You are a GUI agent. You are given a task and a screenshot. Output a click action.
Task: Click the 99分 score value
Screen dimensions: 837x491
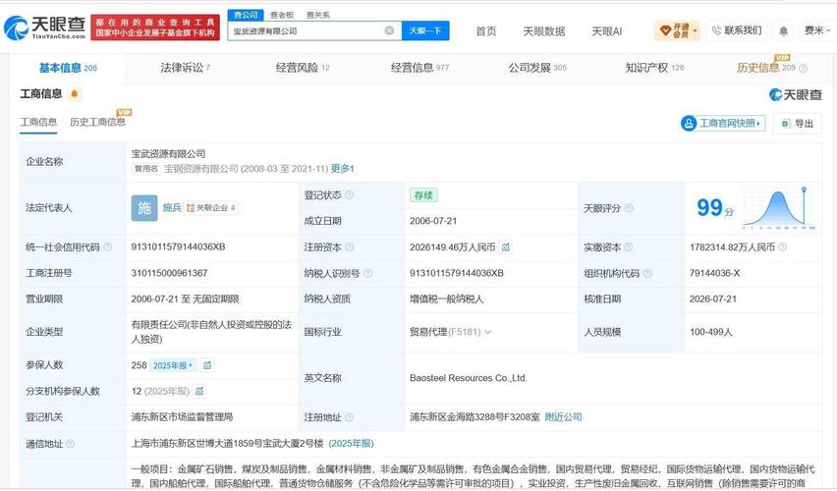pyautogui.click(x=715, y=207)
